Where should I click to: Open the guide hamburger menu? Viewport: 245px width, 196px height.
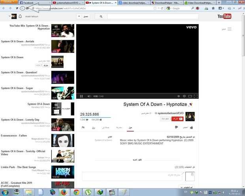[x=229, y=29]
